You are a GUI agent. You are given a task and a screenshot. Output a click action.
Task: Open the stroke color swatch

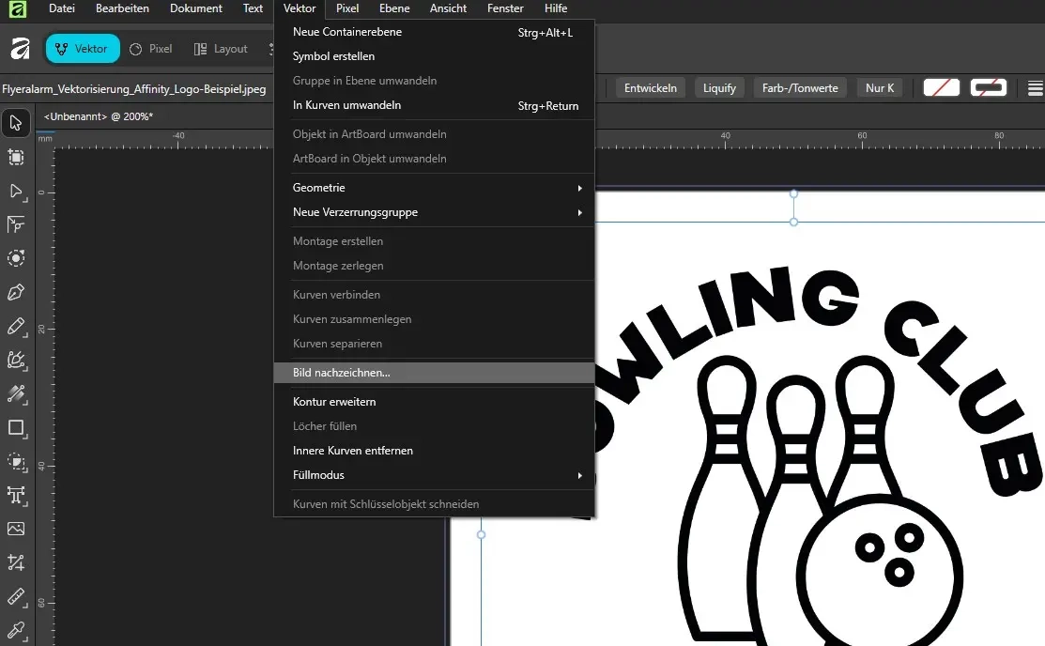989,87
